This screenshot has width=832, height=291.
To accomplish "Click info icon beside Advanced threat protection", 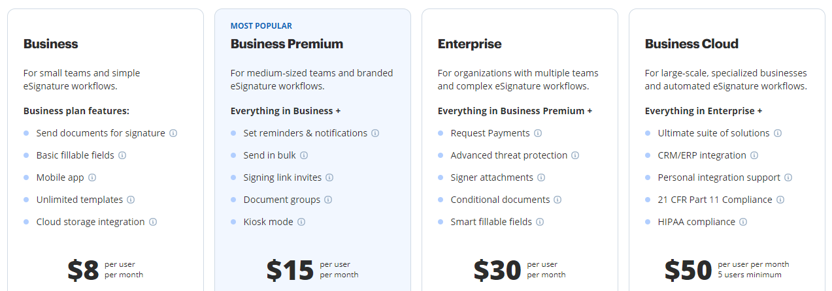I will [x=575, y=155].
